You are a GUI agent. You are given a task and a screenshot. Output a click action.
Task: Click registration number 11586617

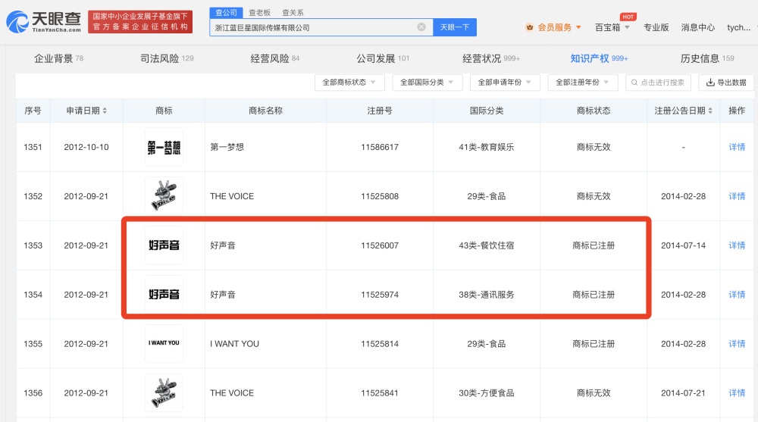click(380, 147)
